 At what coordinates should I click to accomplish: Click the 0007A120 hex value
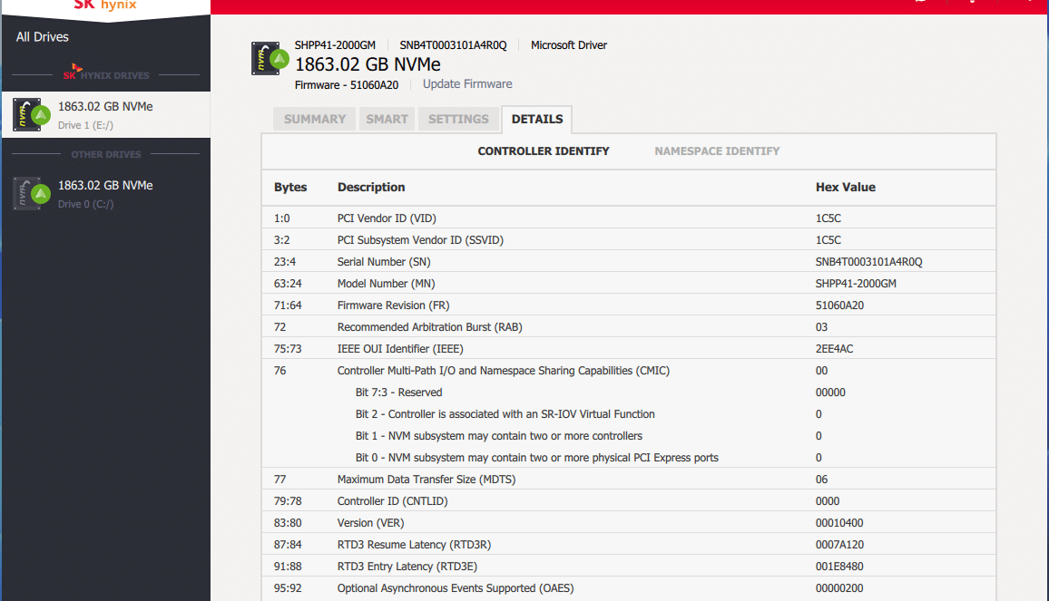(x=839, y=545)
